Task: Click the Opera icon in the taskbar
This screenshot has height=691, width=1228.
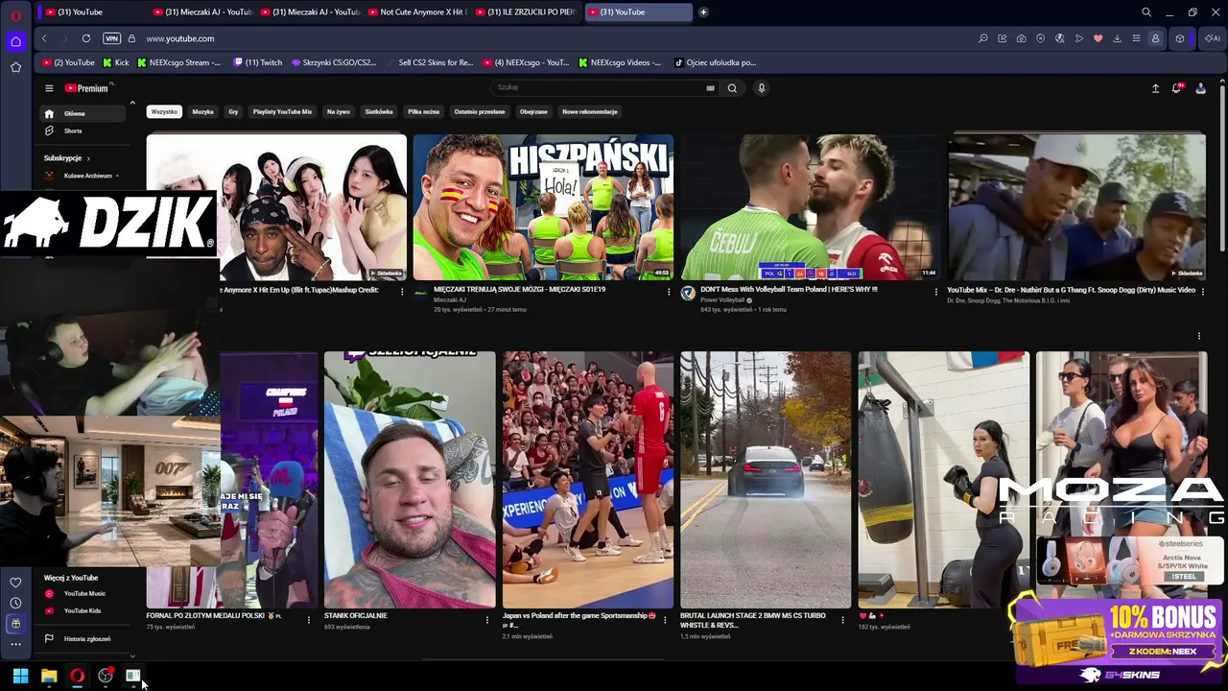Action: coord(77,677)
